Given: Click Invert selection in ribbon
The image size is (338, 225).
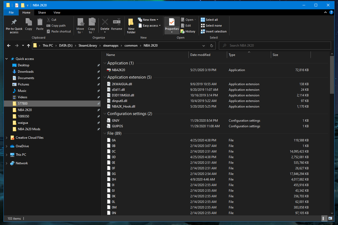Looking at the screenshot, I should (214, 31).
